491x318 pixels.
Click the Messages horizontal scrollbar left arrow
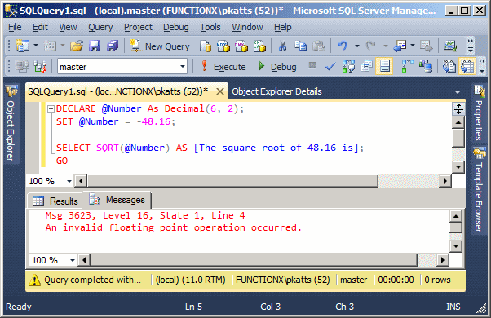point(84,260)
